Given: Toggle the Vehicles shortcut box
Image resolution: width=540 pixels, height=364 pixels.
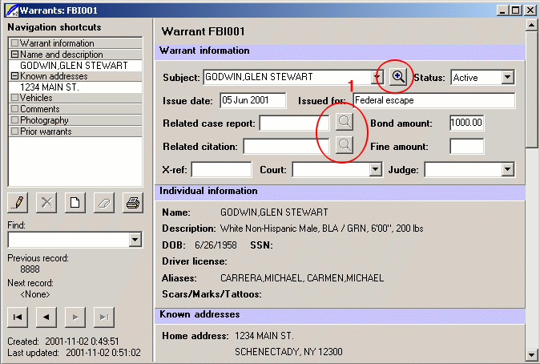Looking at the screenshot, I should coord(14,98).
